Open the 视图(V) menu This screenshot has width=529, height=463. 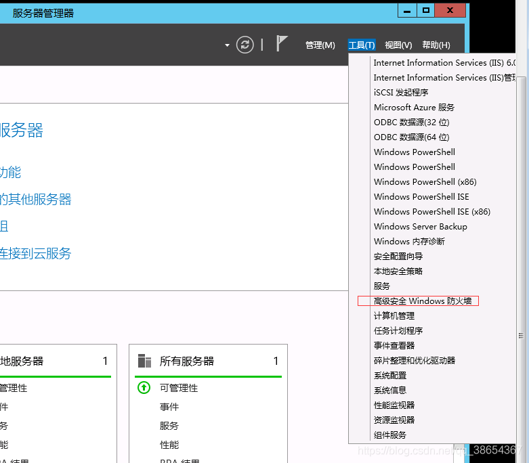[398, 45]
